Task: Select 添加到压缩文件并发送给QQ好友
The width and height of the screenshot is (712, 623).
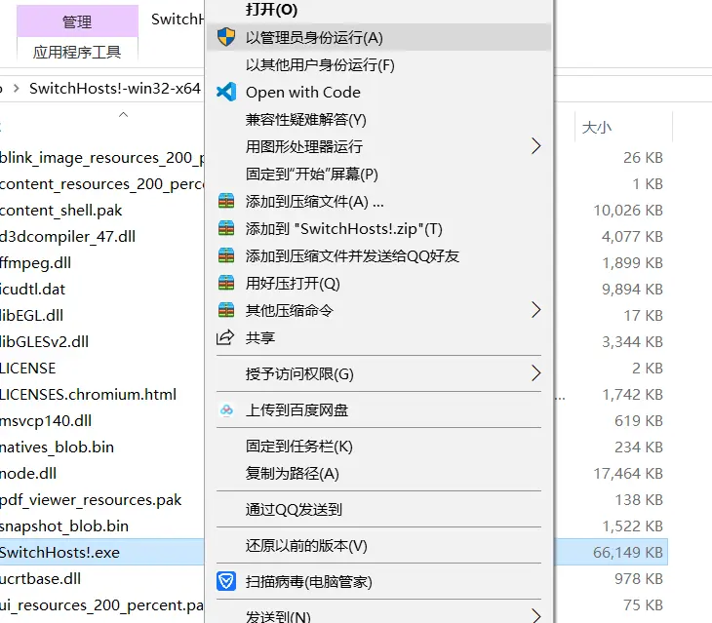Action: click(x=377, y=255)
